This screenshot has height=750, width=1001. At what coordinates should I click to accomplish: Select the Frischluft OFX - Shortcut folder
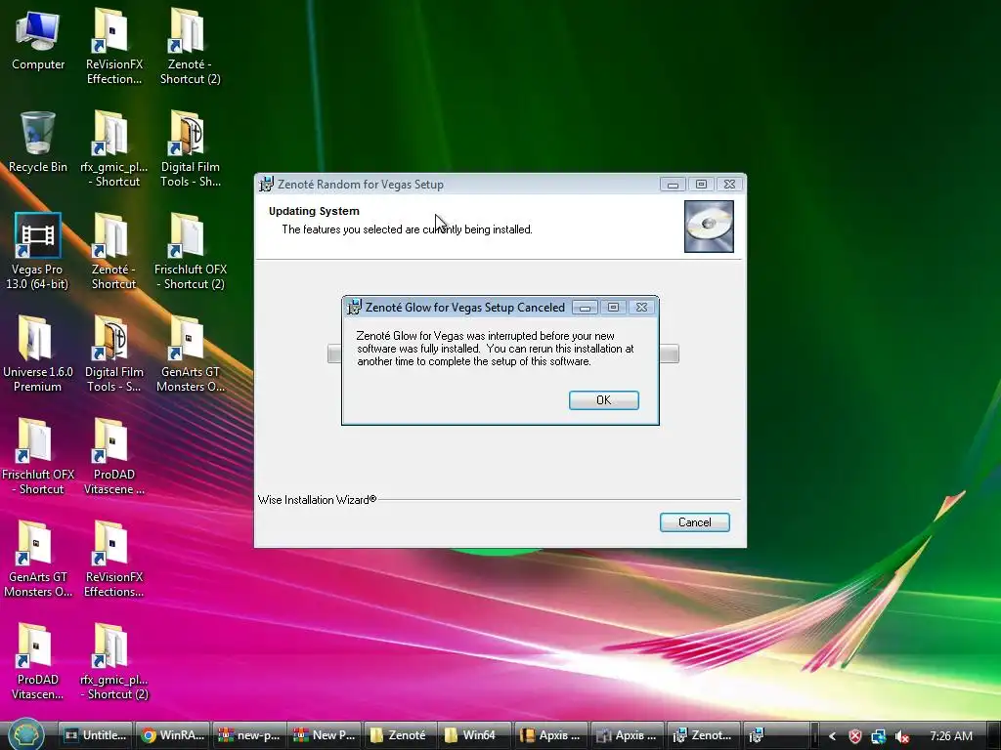[x=38, y=456]
